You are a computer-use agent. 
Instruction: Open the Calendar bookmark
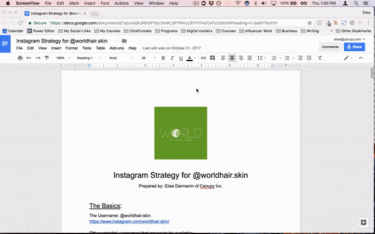tap(13, 31)
